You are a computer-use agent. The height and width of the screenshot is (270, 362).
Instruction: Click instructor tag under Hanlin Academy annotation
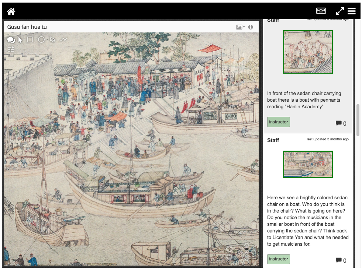tap(279, 122)
